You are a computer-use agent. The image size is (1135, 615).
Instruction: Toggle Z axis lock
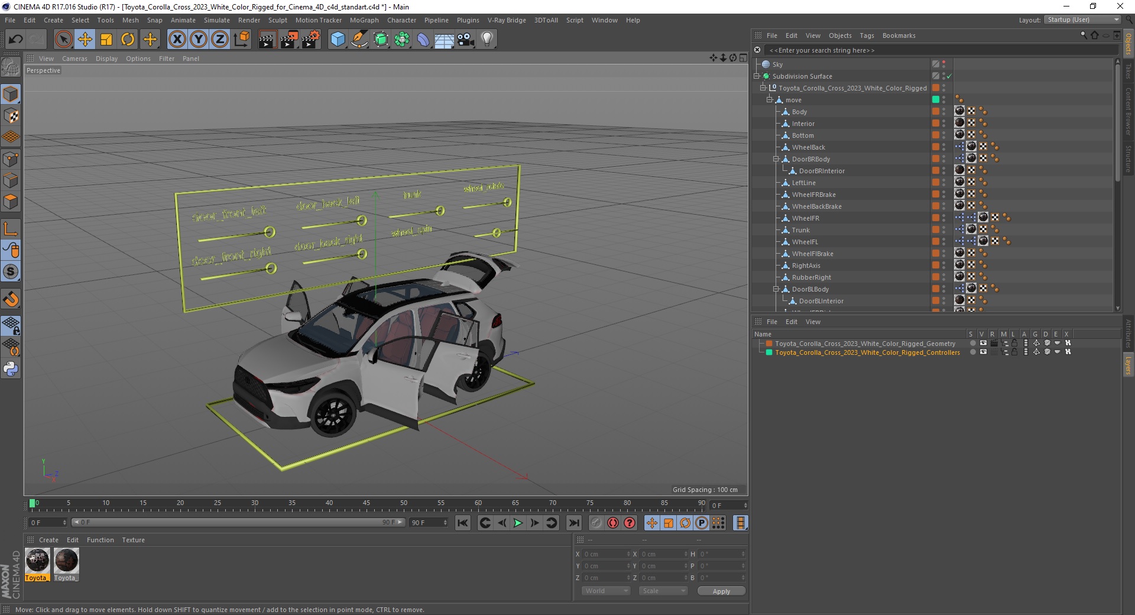tap(220, 40)
